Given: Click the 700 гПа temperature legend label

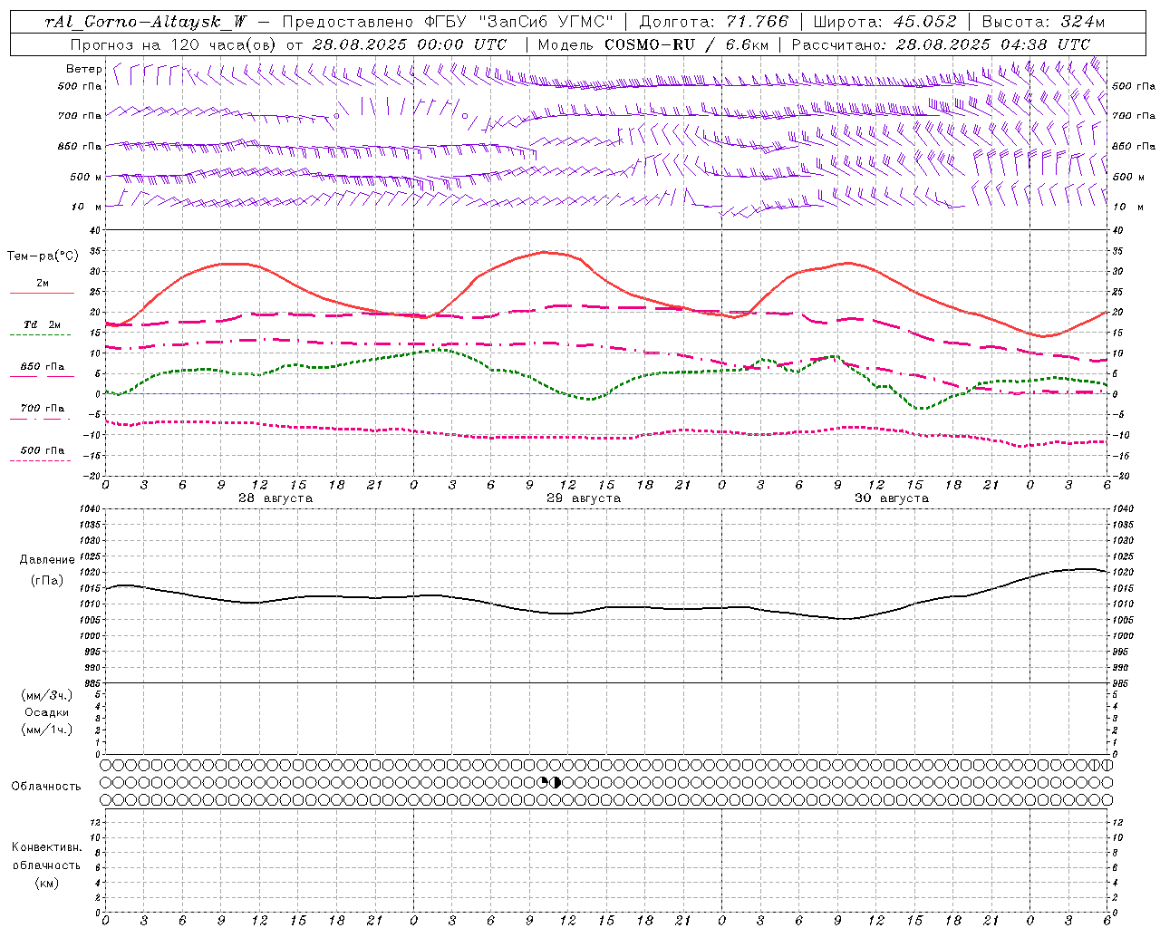Looking at the screenshot, I should 43,409.
